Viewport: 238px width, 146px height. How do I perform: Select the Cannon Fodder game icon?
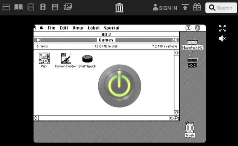click(x=66, y=59)
